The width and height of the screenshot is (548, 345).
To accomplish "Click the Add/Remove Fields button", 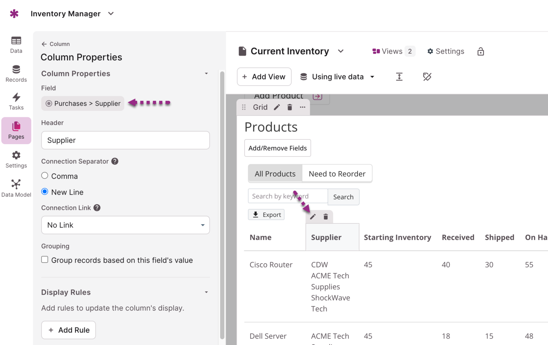I will [277, 148].
